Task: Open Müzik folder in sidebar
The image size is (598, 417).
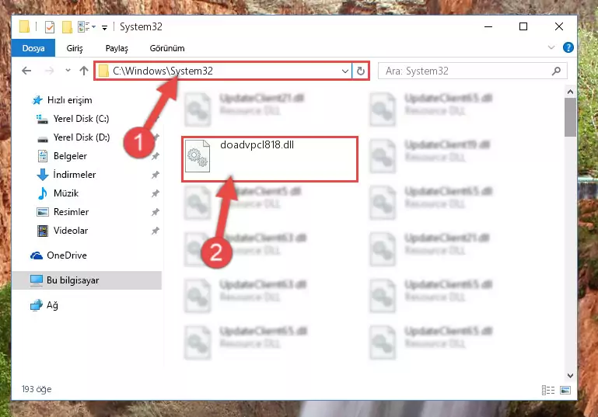Action: point(66,193)
